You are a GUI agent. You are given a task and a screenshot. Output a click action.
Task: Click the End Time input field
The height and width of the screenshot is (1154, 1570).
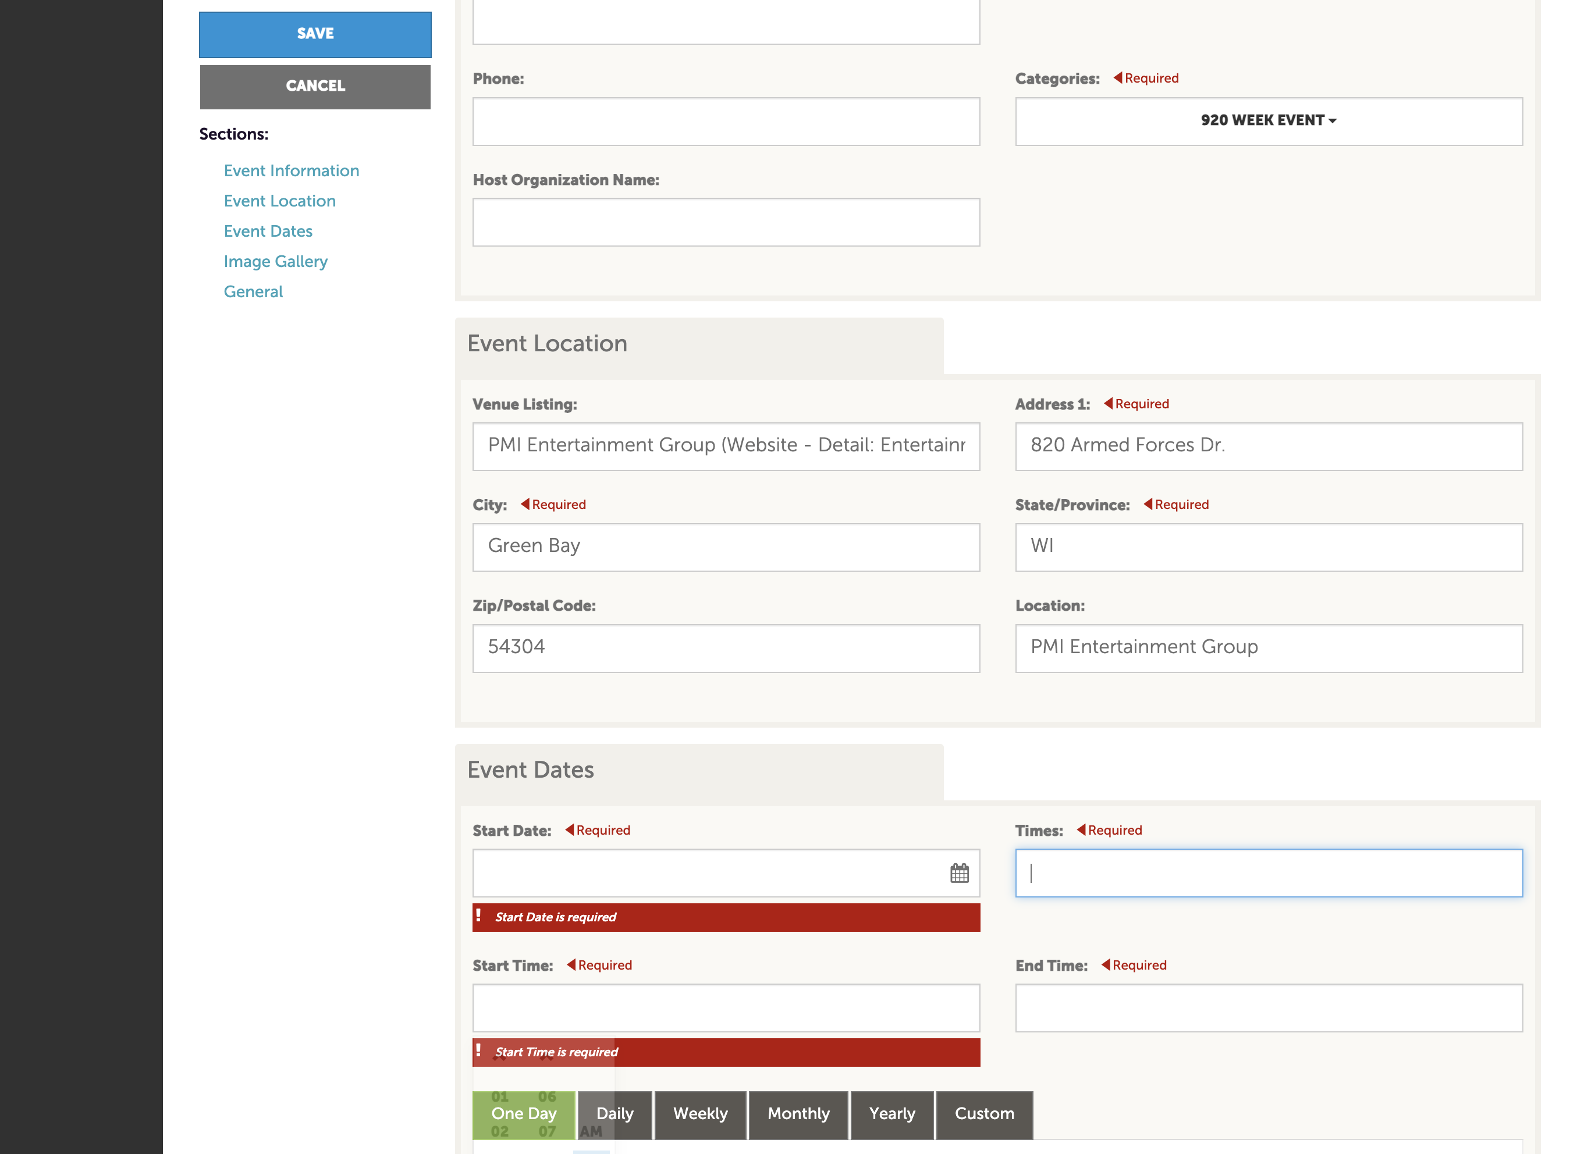pos(1268,1008)
